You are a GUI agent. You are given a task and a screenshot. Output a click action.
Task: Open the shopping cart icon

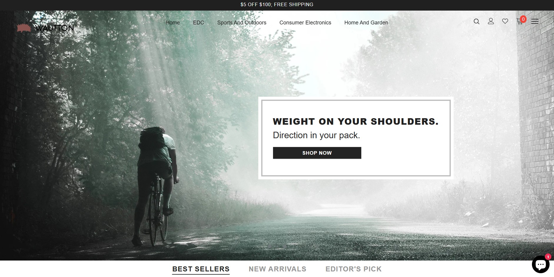pyautogui.click(x=520, y=21)
